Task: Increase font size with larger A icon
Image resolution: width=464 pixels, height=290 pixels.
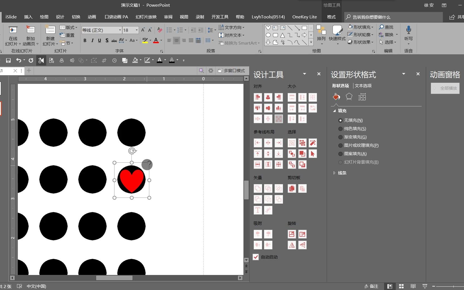Action: pos(143,30)
